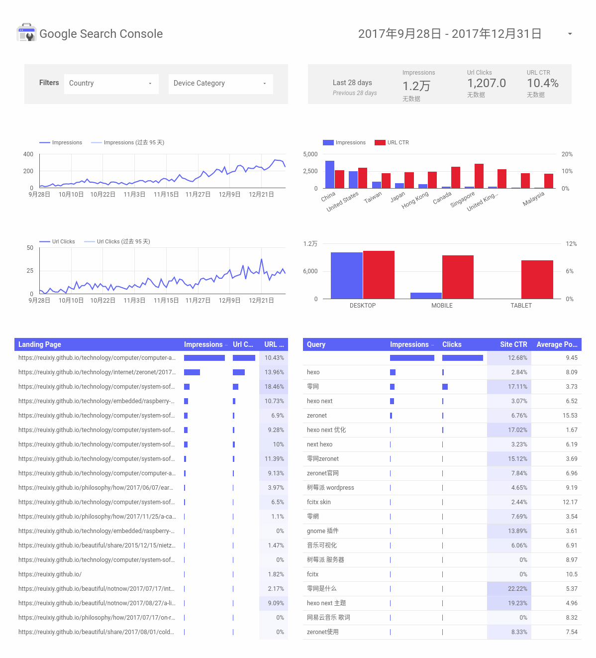596x658 pixels.
Task: Open the beautiful/notnow/2017/07/17 landing page row
Action: [x=151, y=589]
